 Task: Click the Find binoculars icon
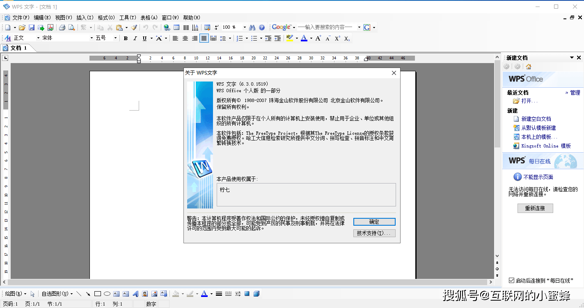252,27
